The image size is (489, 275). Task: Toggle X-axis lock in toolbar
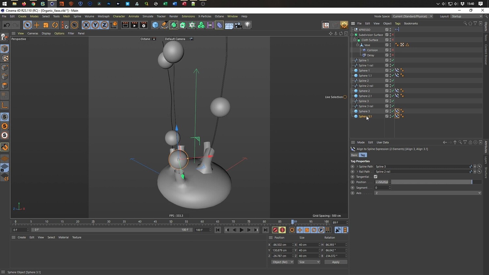point(86,25)
